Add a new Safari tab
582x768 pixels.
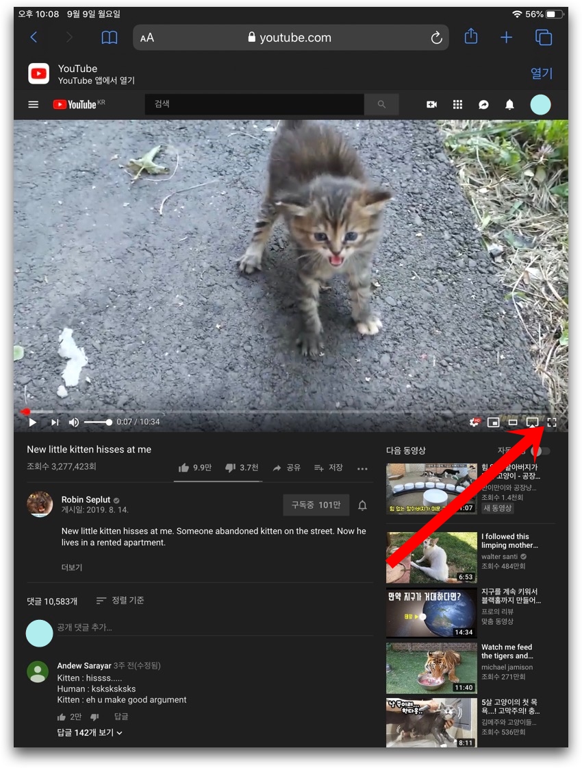tap(506, 37)
